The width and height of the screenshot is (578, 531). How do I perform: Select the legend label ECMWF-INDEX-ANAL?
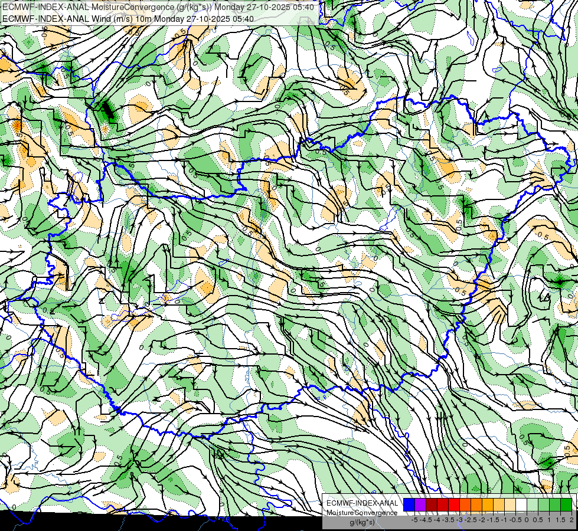tap(362, 503)
